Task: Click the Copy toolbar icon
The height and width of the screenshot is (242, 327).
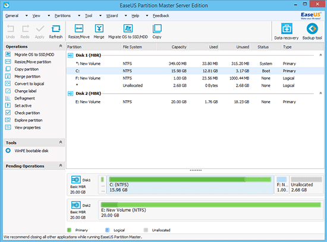Action: [157, 31]
